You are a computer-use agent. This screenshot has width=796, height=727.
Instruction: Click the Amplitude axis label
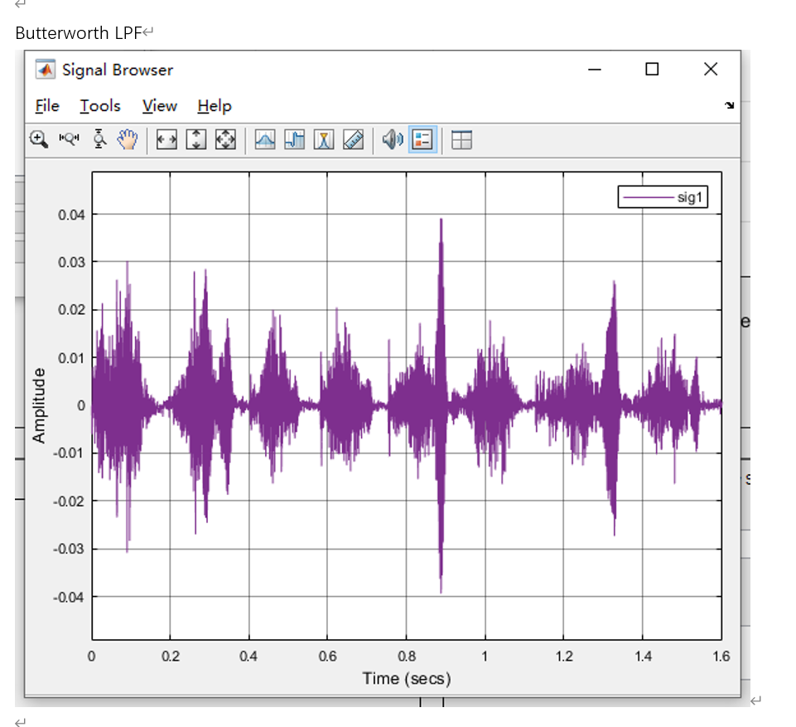pos(39,405)
